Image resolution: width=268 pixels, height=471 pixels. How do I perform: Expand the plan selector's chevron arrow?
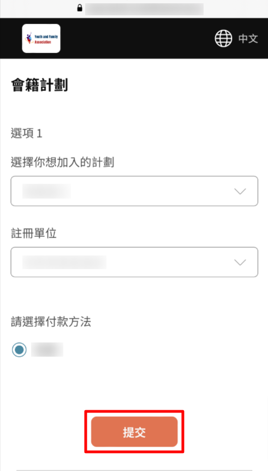[x=240, y=191]
